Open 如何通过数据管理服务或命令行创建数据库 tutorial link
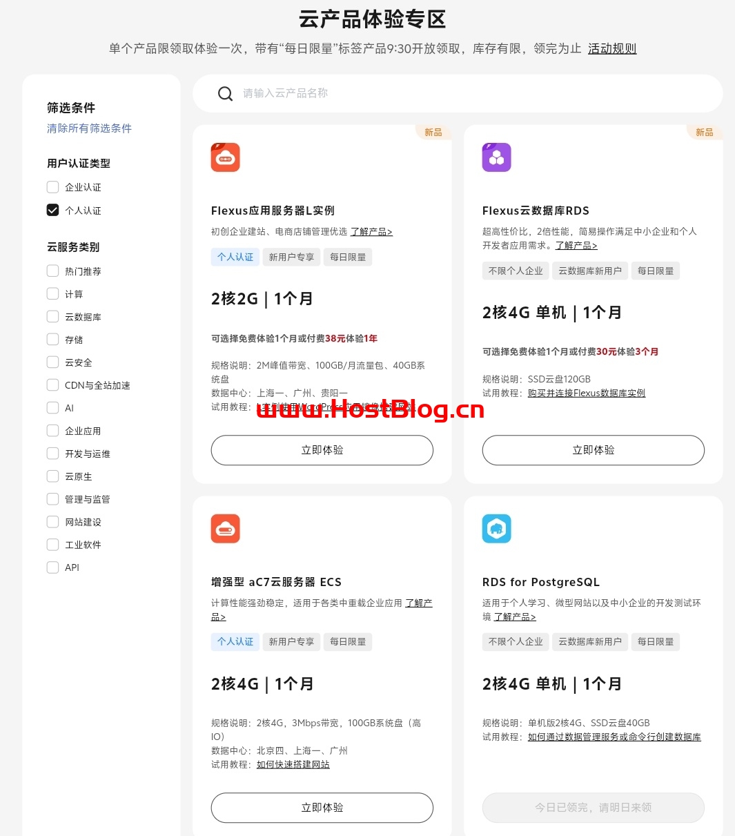The image size is (735, 836). point(614,737)
